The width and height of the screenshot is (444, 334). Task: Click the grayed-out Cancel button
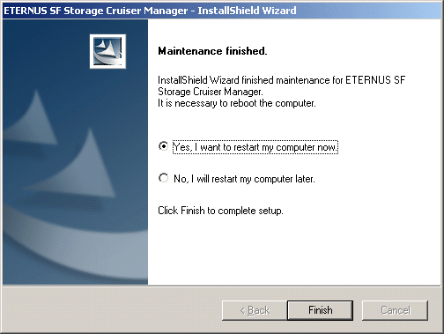click(395, 310)
